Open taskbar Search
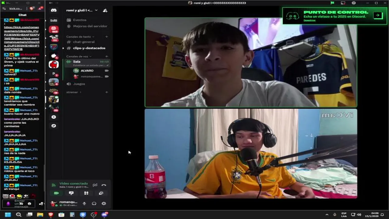Screen dimensions: 389x219 click(19, 215)
